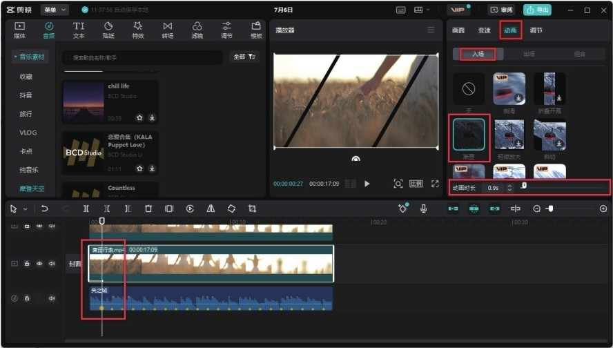613x348 pixels.
Task: Open the 特效 effects tab
Action: 138,30
